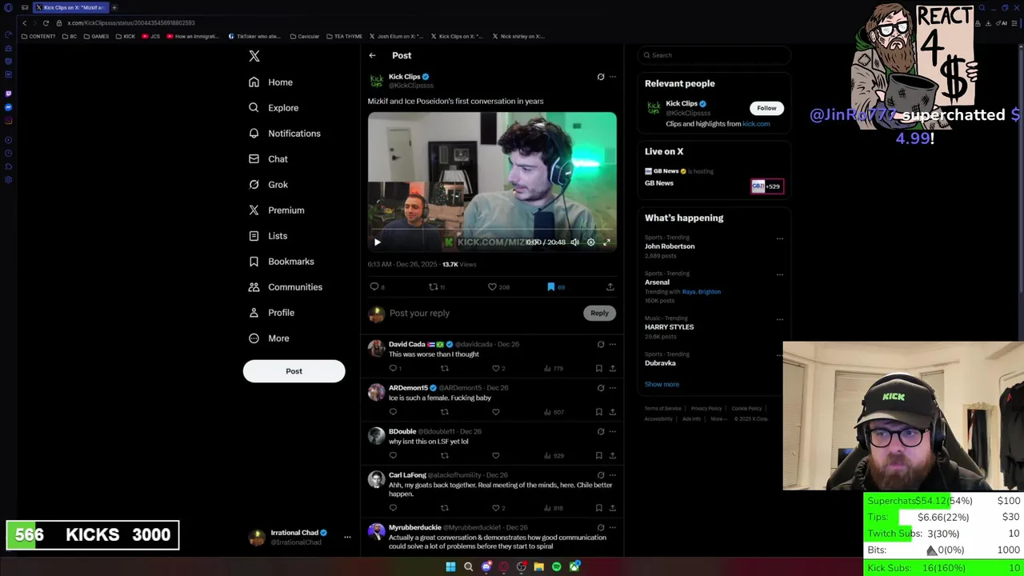
Task: Open Home in X sidebar
Action: click(270, 82)
